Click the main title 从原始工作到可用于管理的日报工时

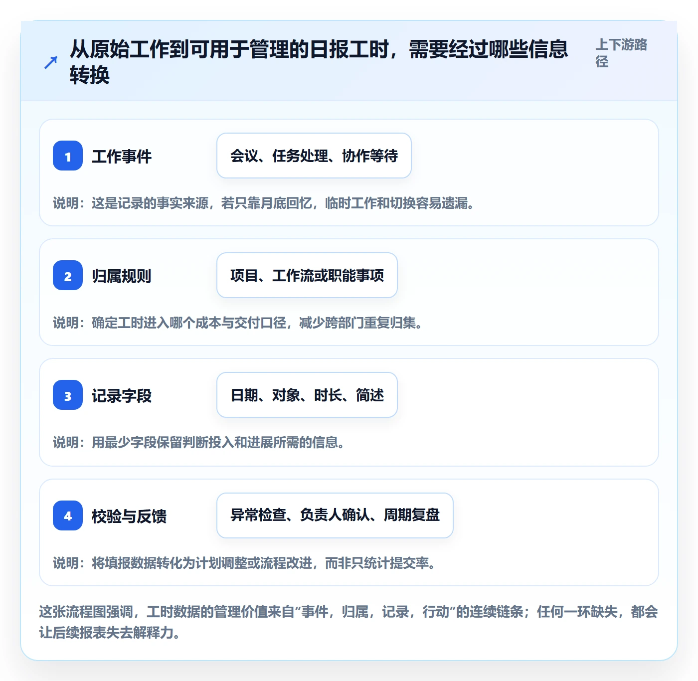point(319,62)
